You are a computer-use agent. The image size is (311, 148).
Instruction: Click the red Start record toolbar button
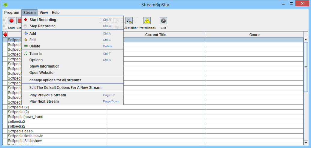(11, 21)
